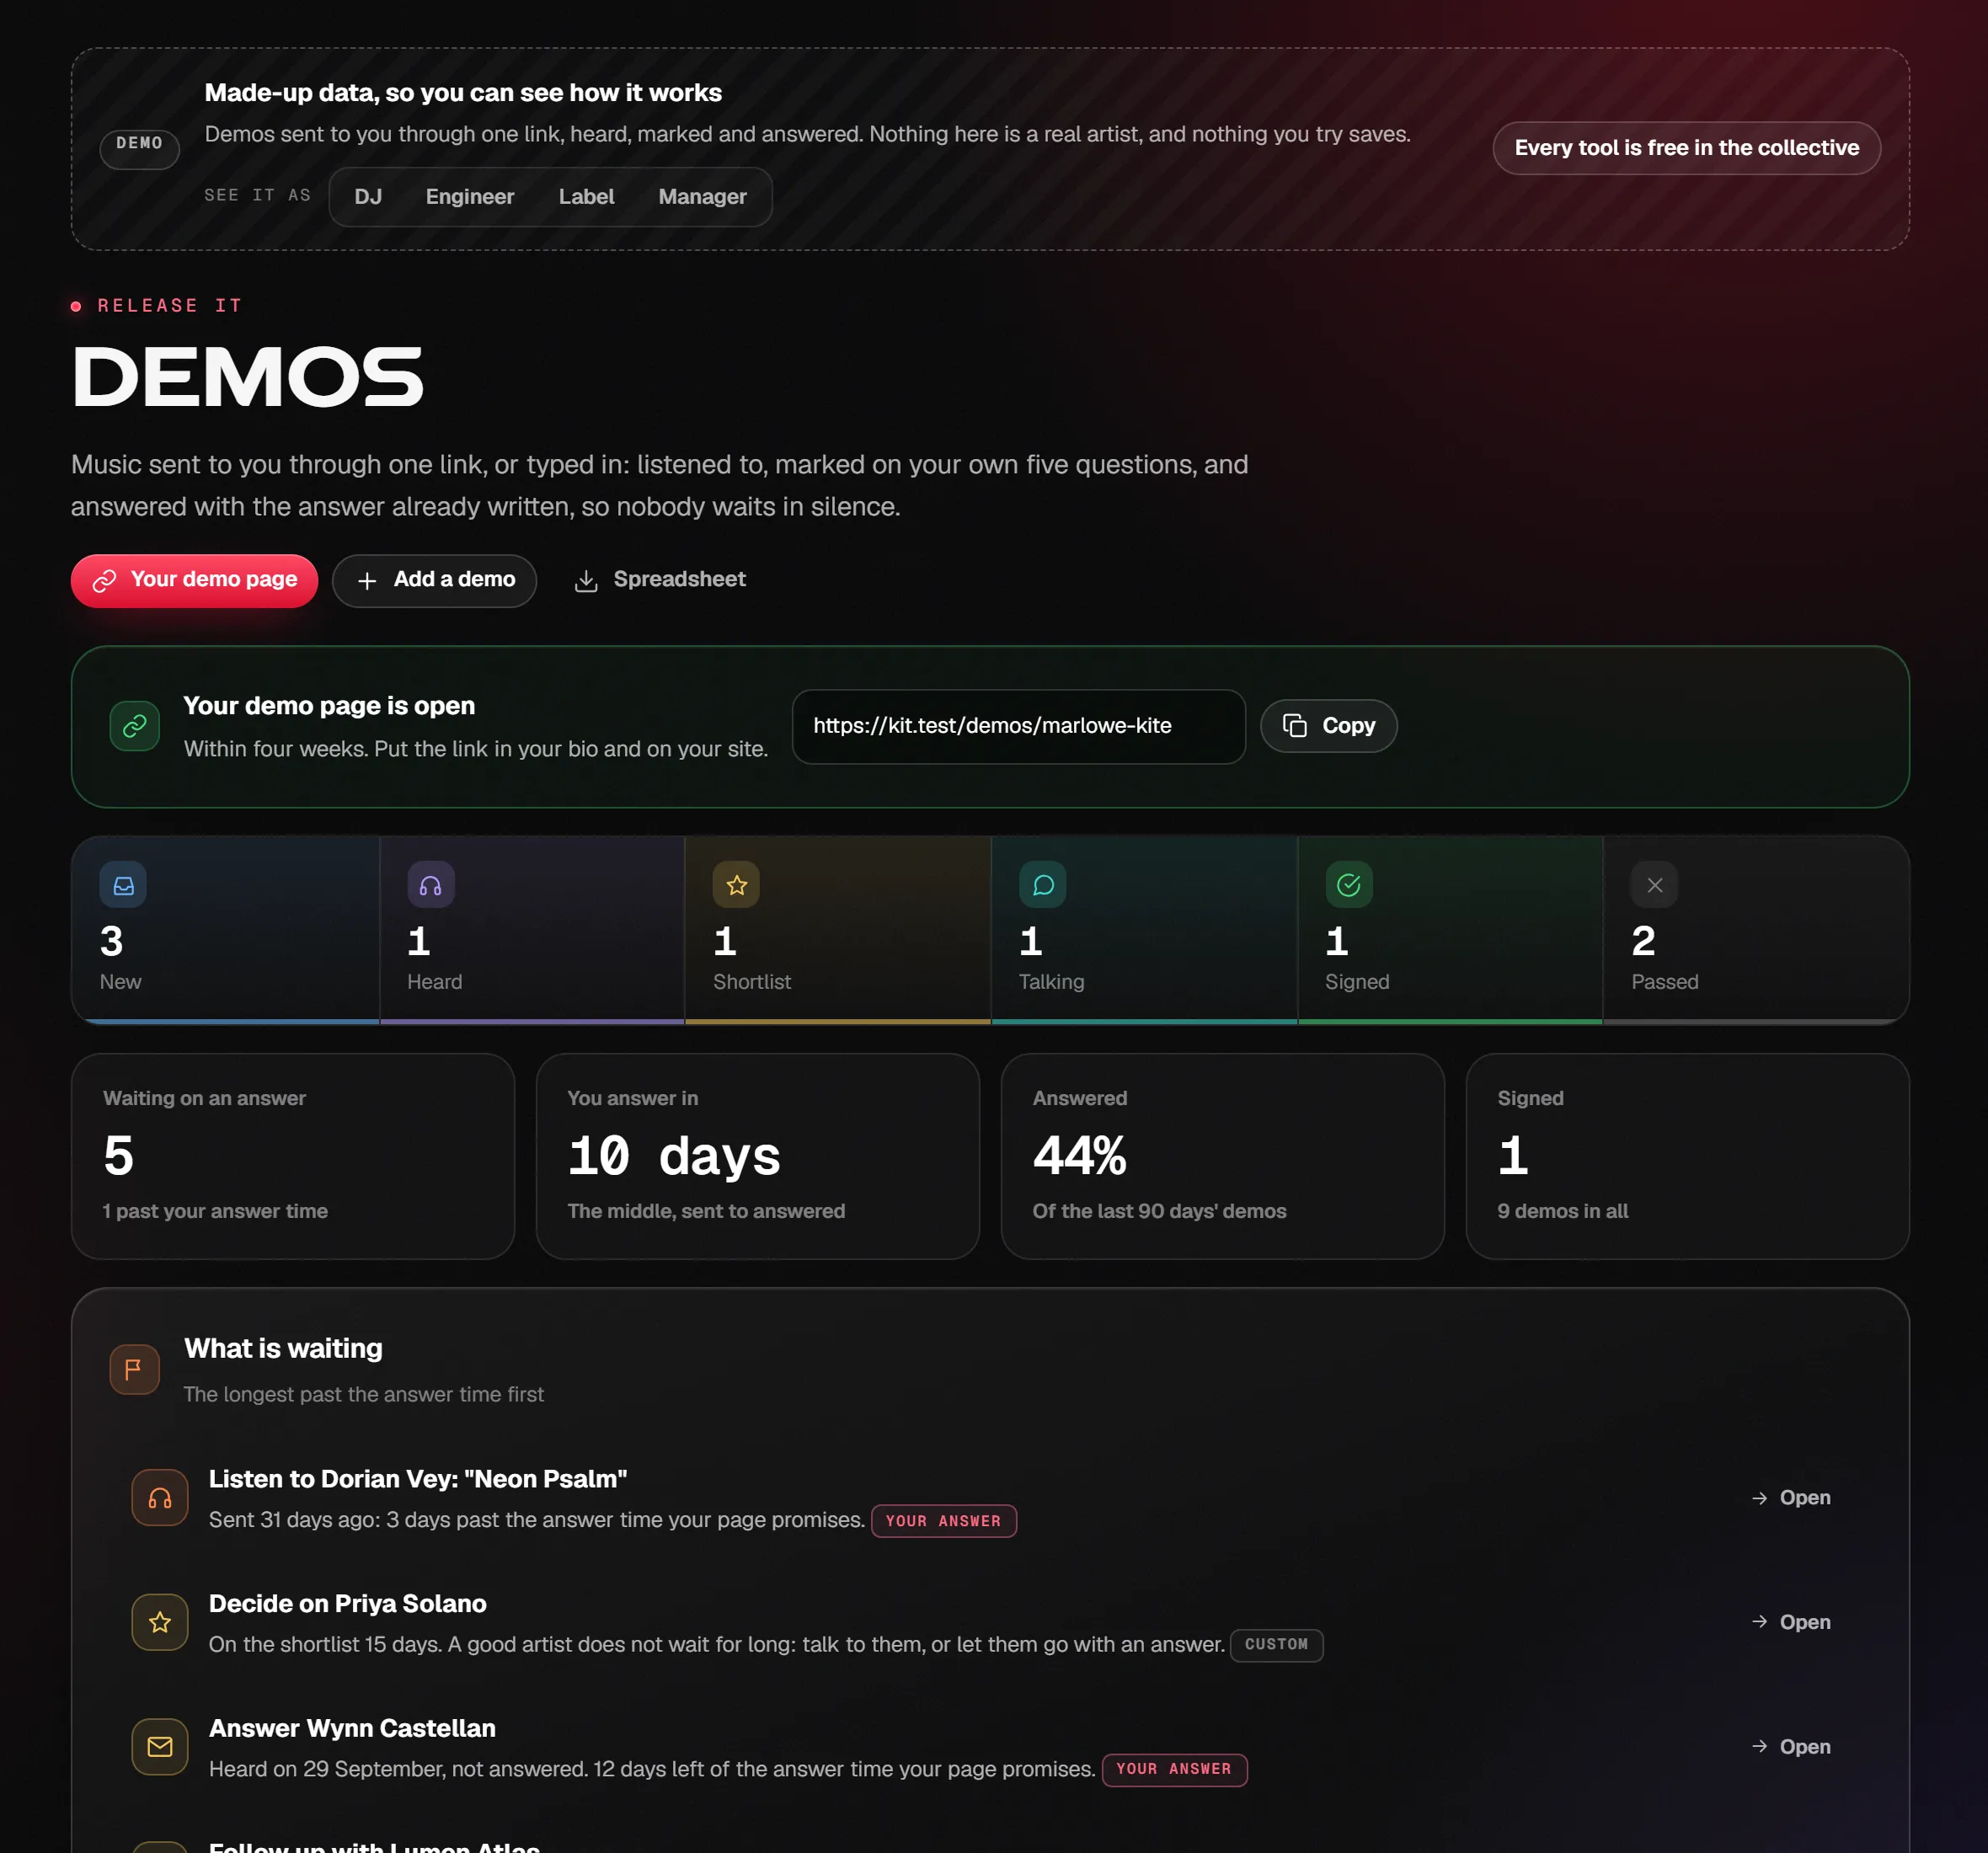
Task: Click Every tool is free in the collective
Action: pos(1686,148)
